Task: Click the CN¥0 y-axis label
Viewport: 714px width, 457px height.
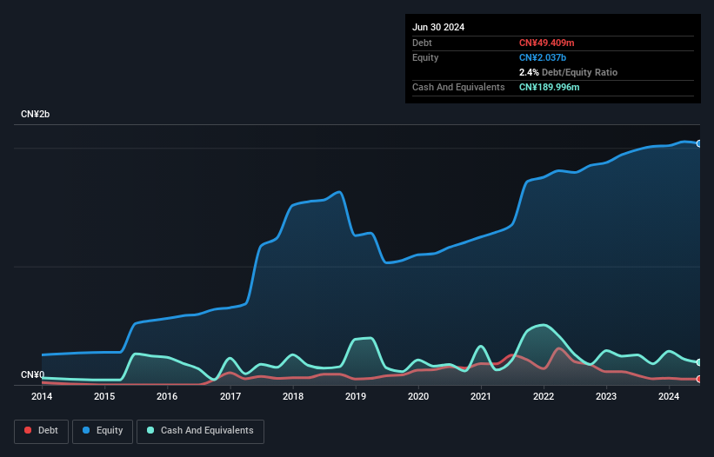Action: [x=32, y=375]
